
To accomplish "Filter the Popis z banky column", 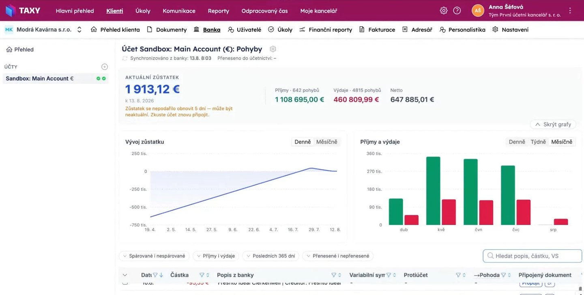I will click(334, 275).
